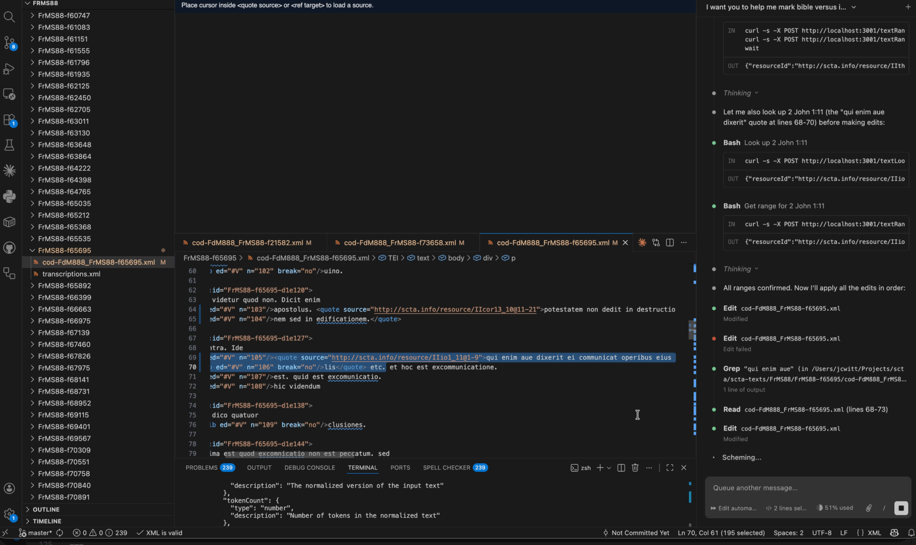Start a new chat with plus icon
The width and height of the screenshot is (916, 545).
[908, 7]
